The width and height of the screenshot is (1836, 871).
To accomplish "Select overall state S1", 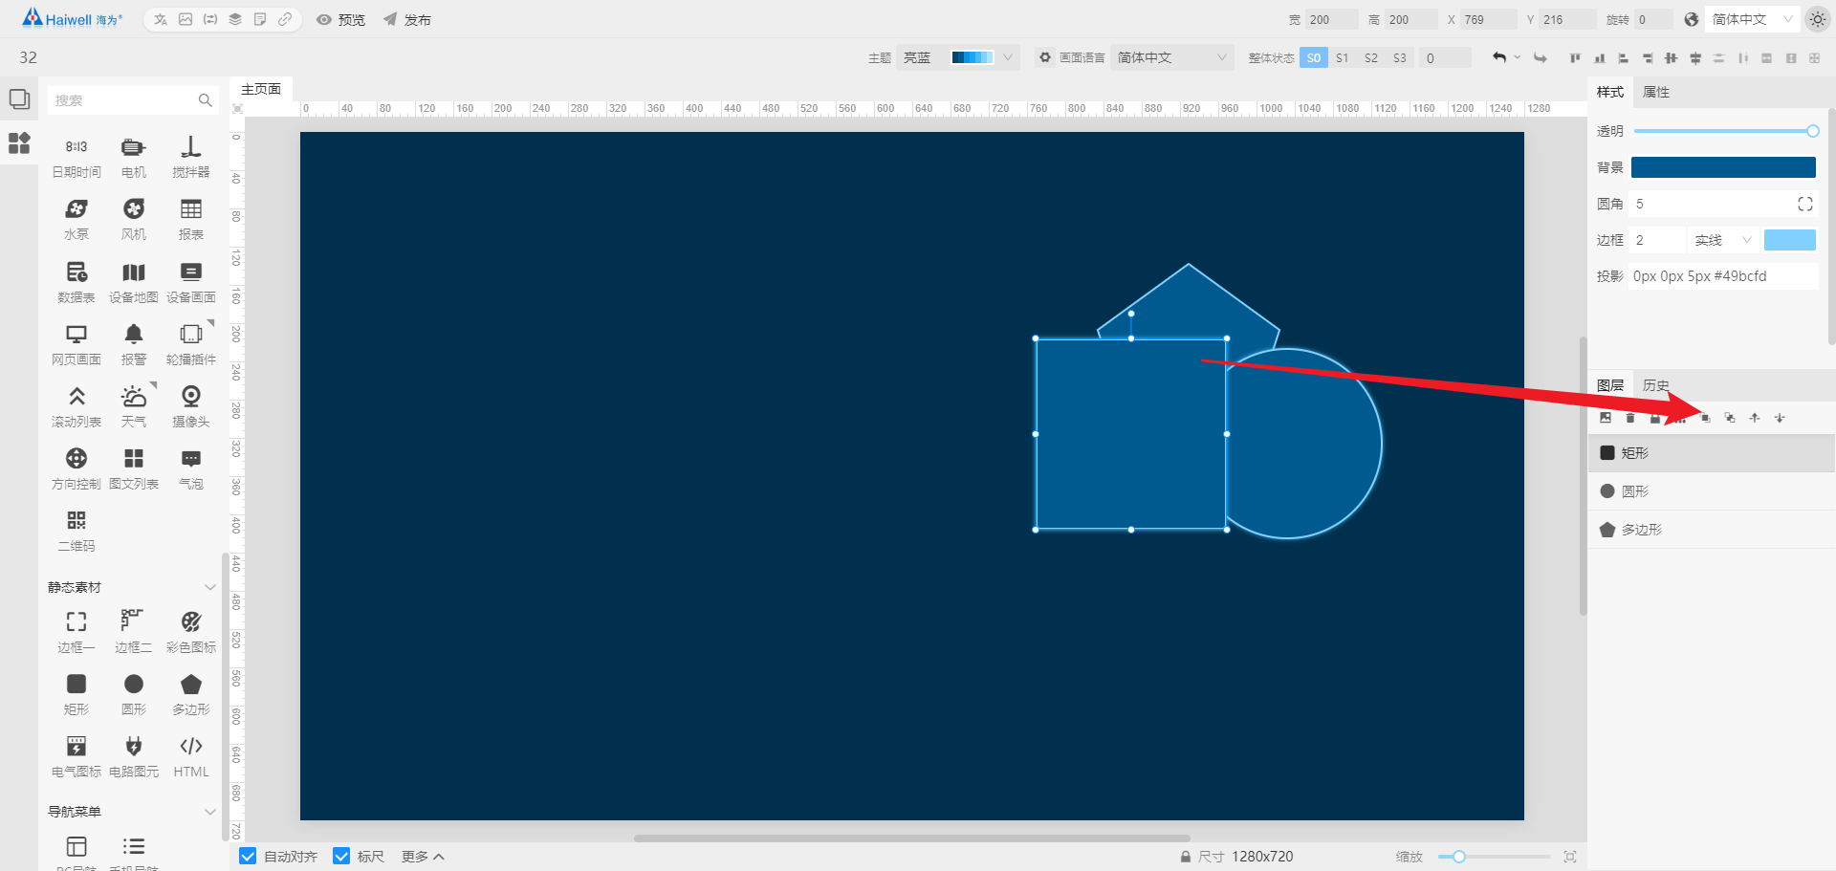I will 1343,58.
